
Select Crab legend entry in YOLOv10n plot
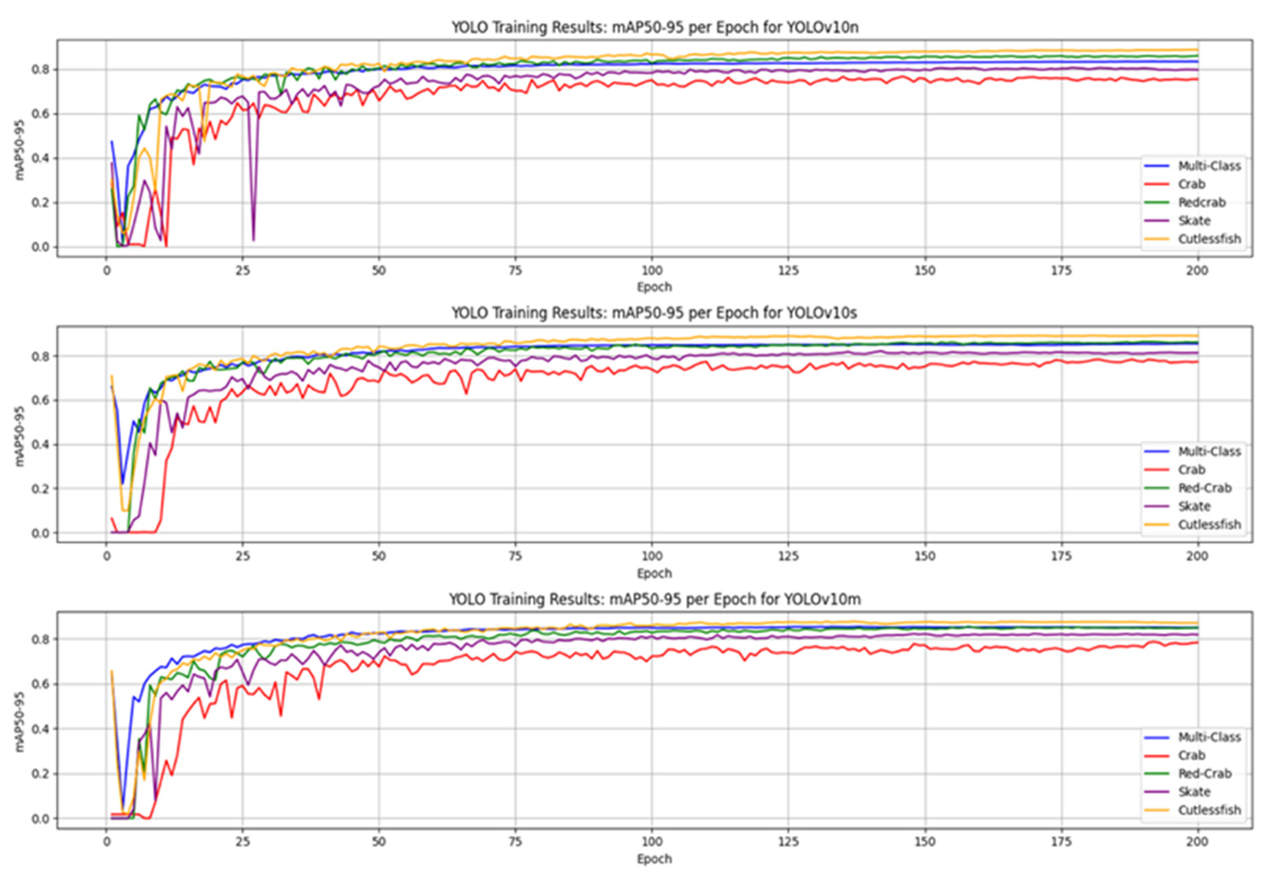1191,184
